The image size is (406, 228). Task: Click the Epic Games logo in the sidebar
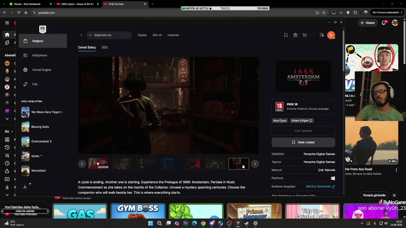[43, 29]
